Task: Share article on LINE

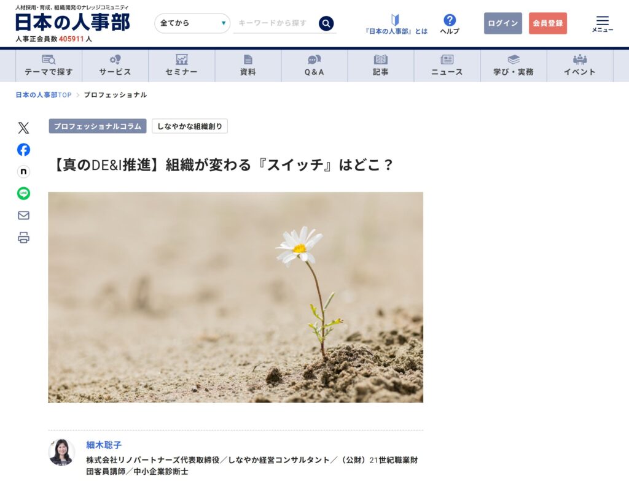Action: click(23, 193)
